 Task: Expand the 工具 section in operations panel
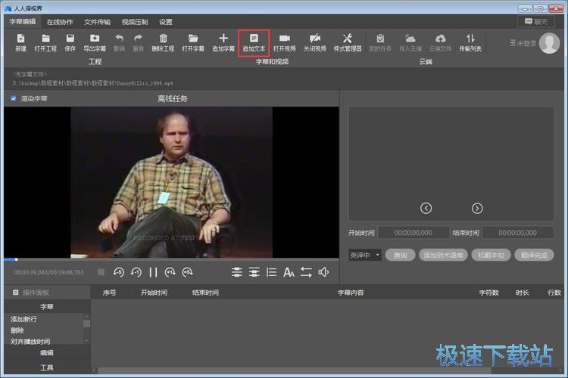click(46, 367)
